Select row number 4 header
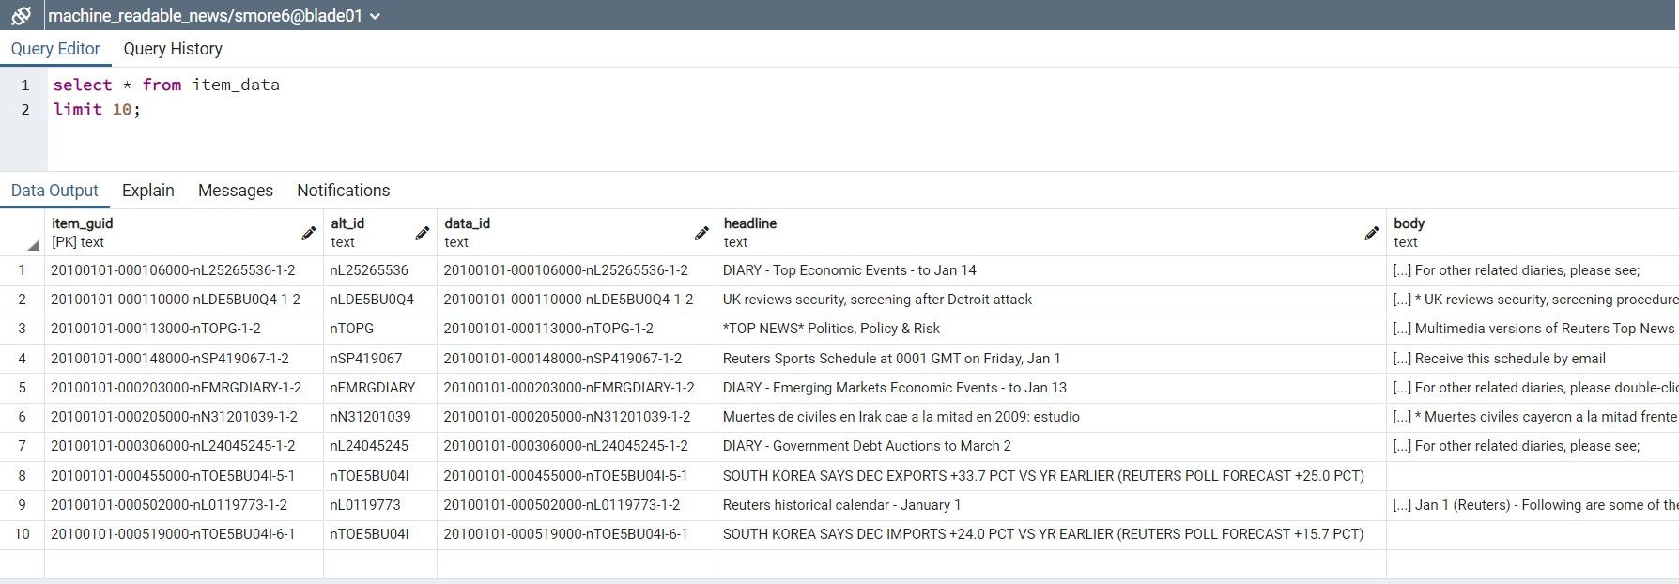Viewport: 1679px width, 584px height. point(22,359)
